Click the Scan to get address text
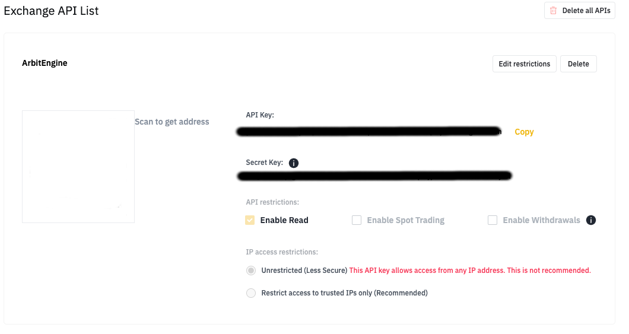This screenshot has height=334, width=629. [172, 122]
